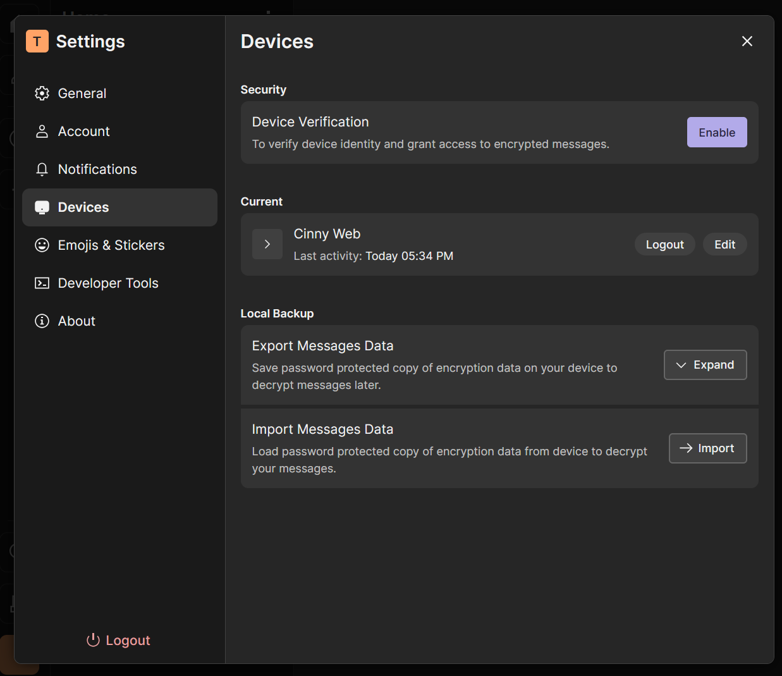
Task: Open the About info icon
Action: (x=42, y=321)
